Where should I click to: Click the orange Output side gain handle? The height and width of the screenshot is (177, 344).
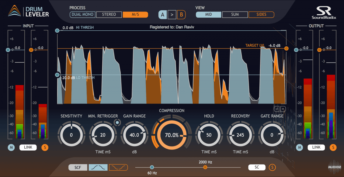[x=319, y=50]
